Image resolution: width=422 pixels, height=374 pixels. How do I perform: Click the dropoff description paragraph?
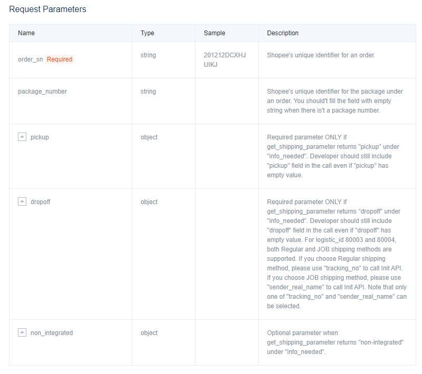coord(337,254)
